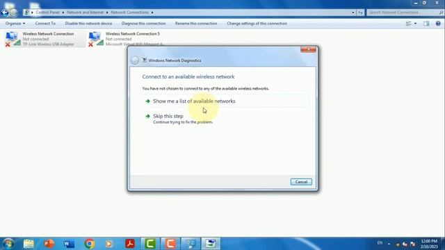Open the Network Diagnostics taskbar button
Screen dimensions: 445x250
(211, 244)
